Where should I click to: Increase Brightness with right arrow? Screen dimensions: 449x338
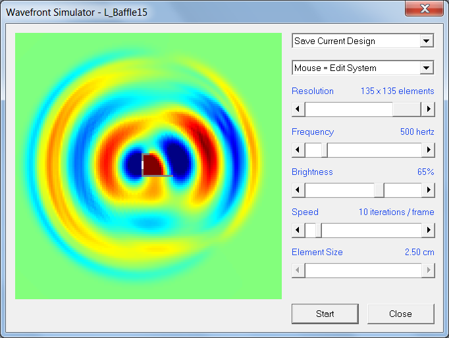pyautogui.click(x=428, y=190)
